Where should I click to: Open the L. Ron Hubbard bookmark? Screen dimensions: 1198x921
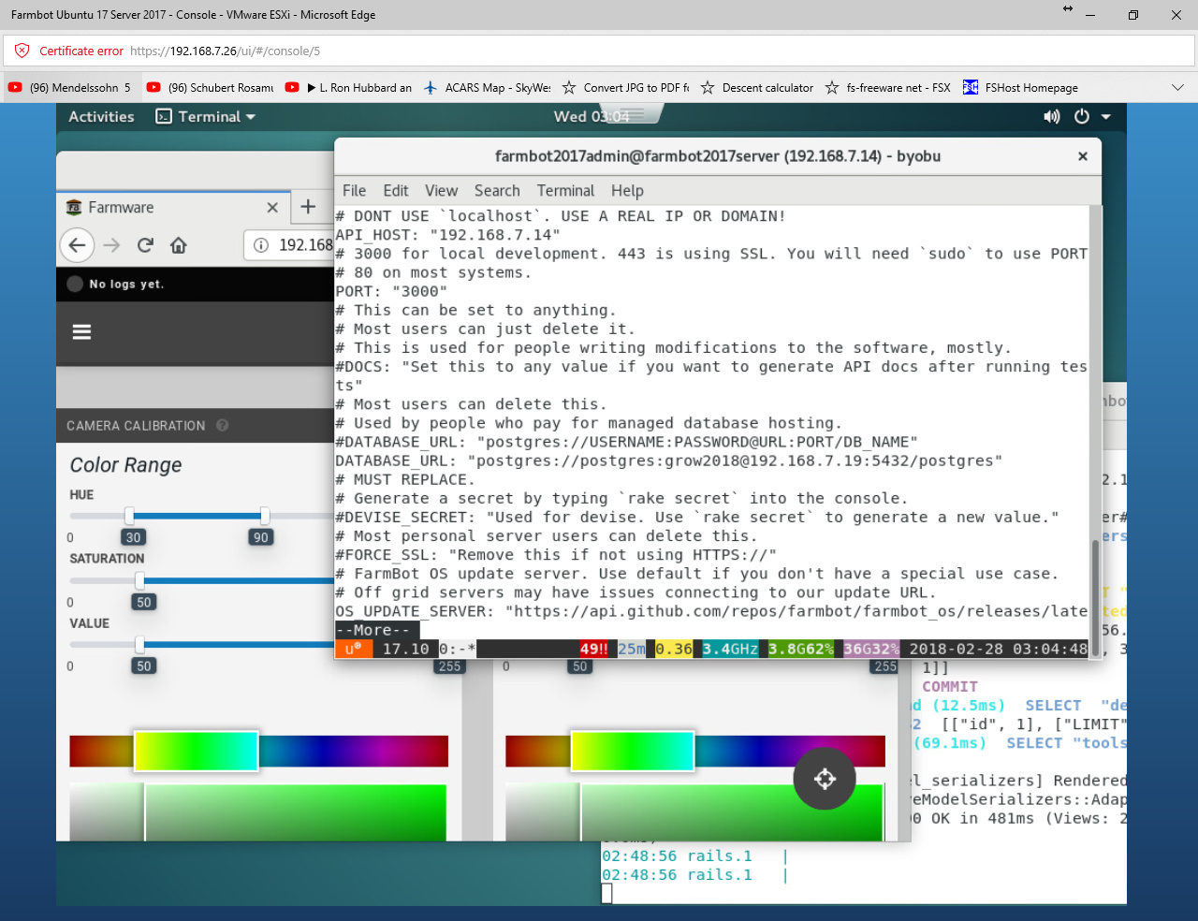point(348,87)
